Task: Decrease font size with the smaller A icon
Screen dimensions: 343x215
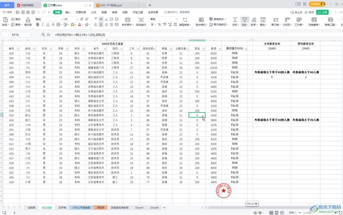Action: coord(87,19)
